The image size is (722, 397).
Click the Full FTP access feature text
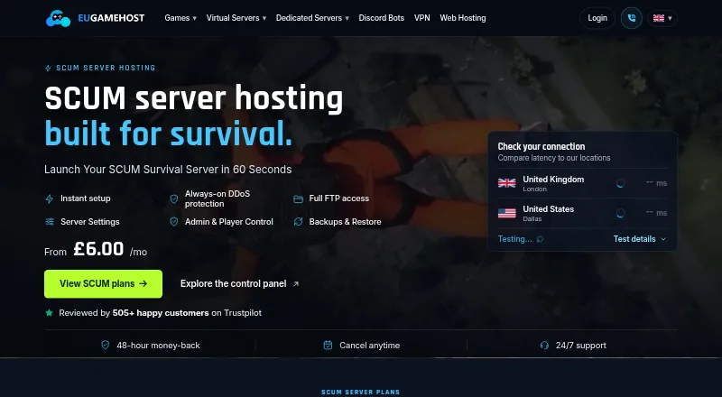[x=339, y=198]
